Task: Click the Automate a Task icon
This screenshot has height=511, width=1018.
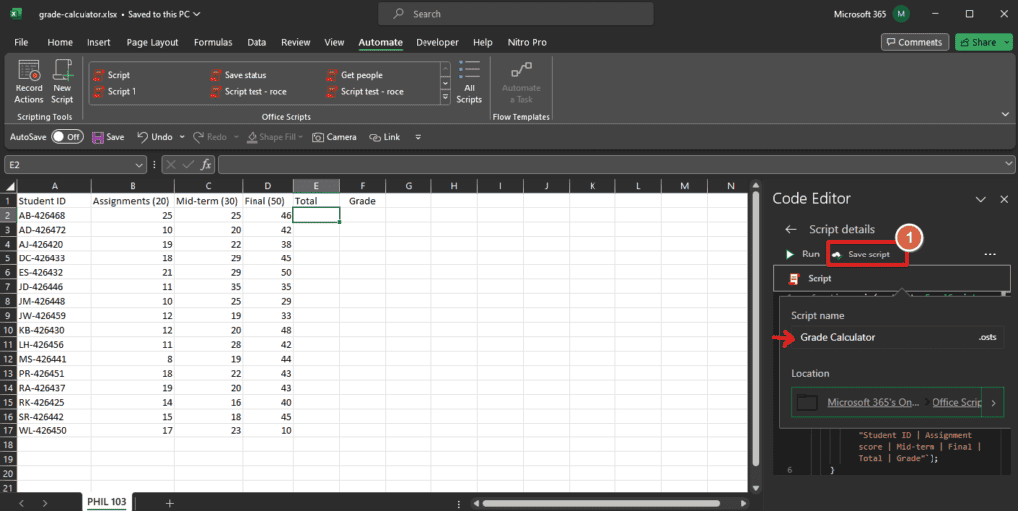Action: point(521,71)
